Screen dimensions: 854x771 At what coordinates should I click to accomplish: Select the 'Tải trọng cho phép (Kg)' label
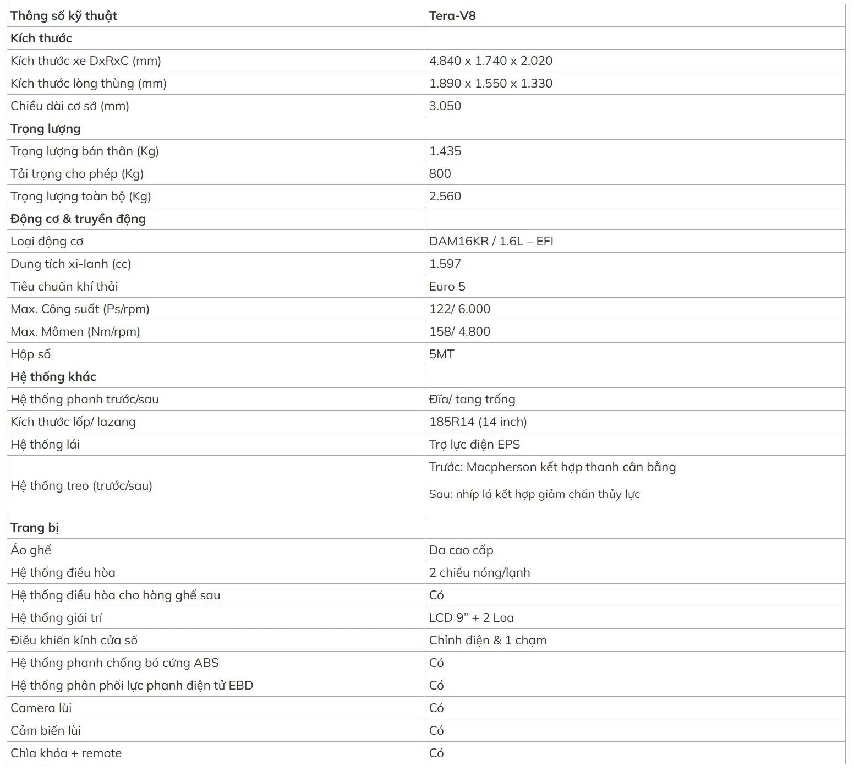click(x=77, y=174)
